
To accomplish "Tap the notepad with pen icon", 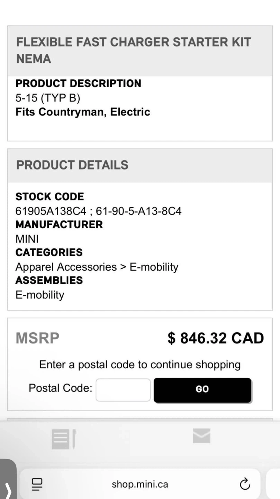I will (63, 439).
